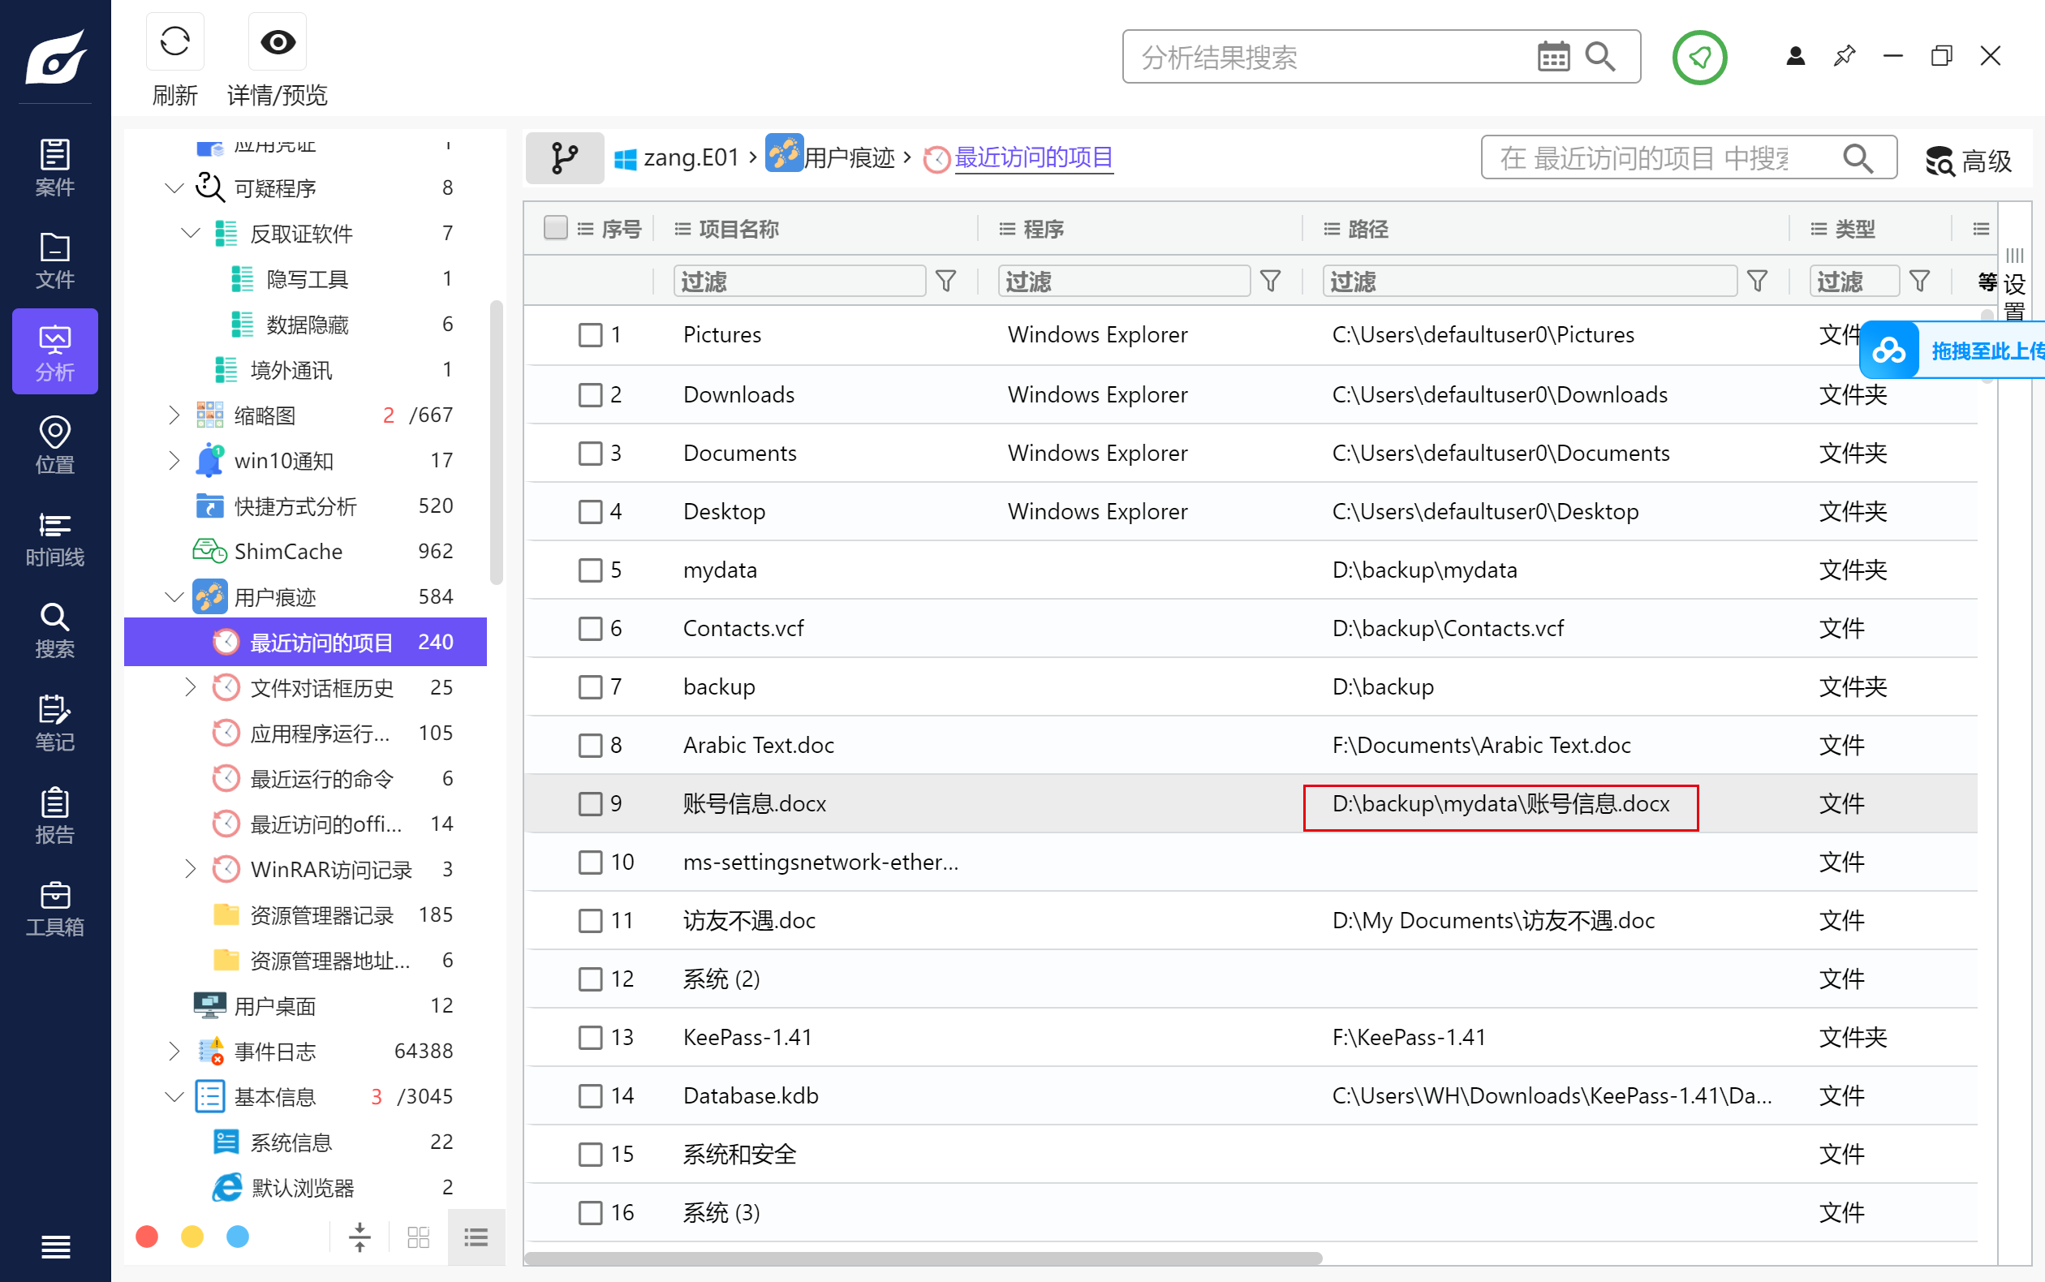The image size is (2045, 1282).
Task: Check the box for row 9 账号信息.docx
Action: 590,803
